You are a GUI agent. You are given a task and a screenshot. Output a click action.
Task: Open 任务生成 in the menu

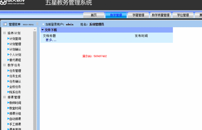15,76
